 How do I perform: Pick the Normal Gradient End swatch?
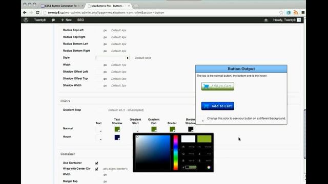click(x=154, y=129)
